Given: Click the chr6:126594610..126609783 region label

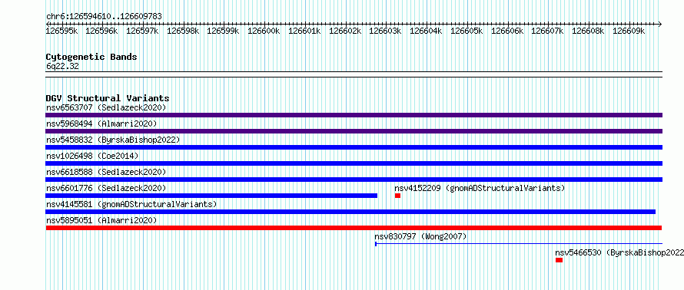Looking at the screenshot, I should (x=104, y=17).
